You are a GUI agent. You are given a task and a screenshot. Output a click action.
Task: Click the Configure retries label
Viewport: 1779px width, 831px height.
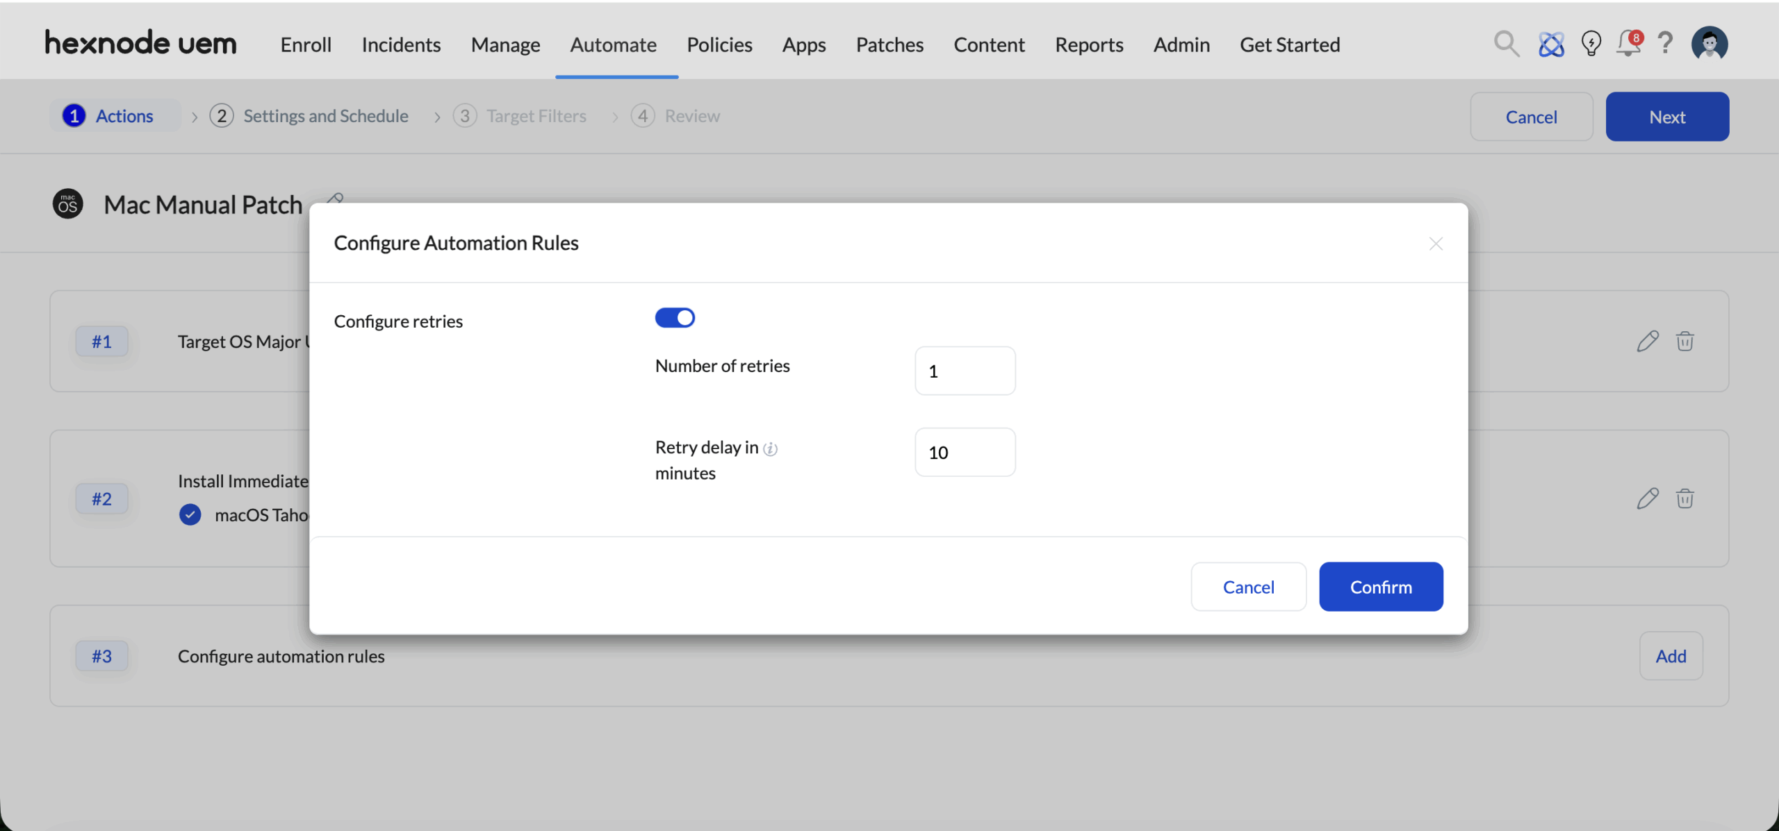pyautogui.click(x=398, y=321)
